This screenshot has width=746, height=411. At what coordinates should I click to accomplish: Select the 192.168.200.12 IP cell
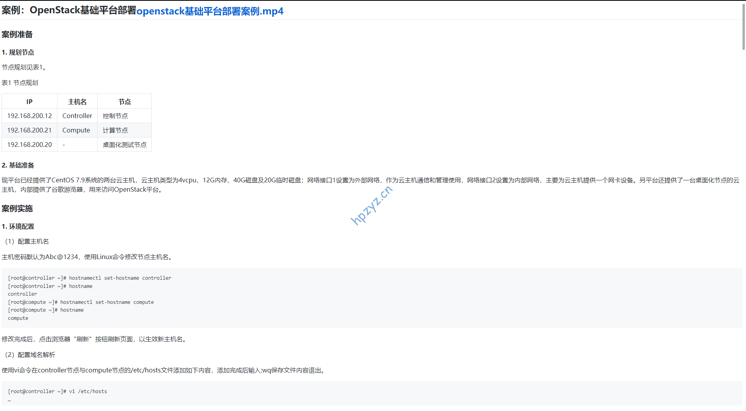tap(29, 116)
